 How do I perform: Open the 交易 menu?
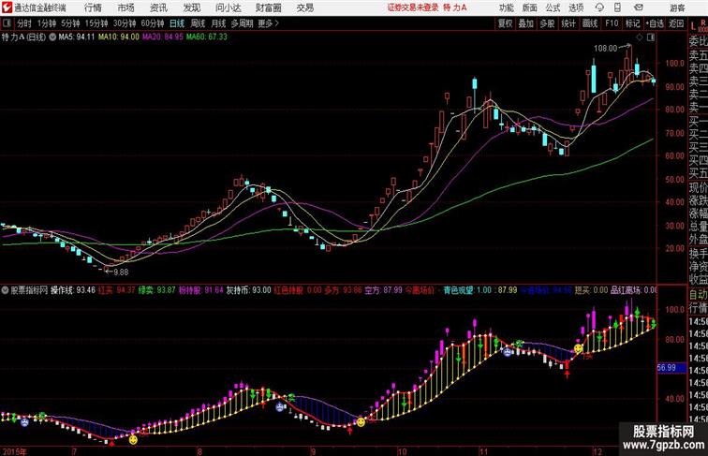[304, 7]
